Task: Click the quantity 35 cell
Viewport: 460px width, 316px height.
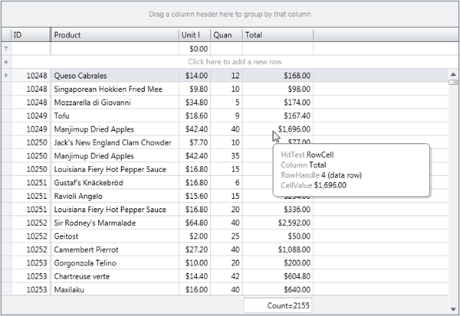Action: 226,156
